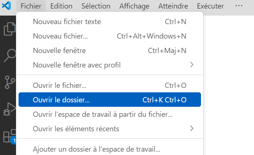Screen dimensions: 254x155
Task: Open the Run and Debug icon
Action: pos(9,109)
